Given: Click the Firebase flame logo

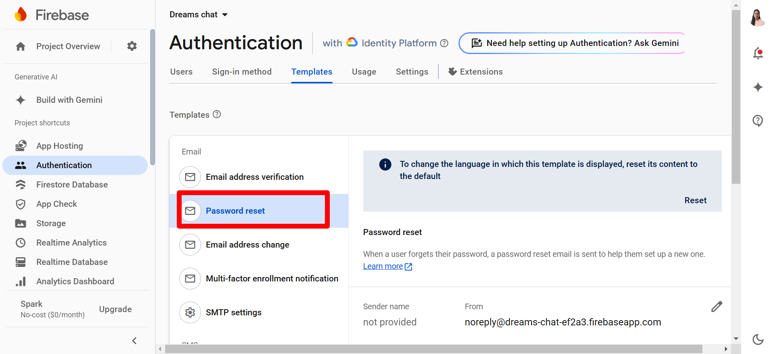Looking at the screenshot, I should [x=21, y=15].
